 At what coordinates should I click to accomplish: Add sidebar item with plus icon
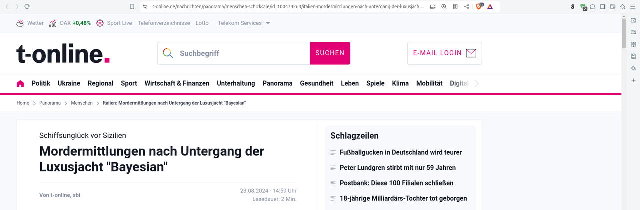[x=633, y=80]
